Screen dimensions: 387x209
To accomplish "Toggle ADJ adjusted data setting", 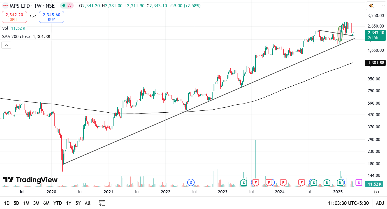I will point(380,203).
